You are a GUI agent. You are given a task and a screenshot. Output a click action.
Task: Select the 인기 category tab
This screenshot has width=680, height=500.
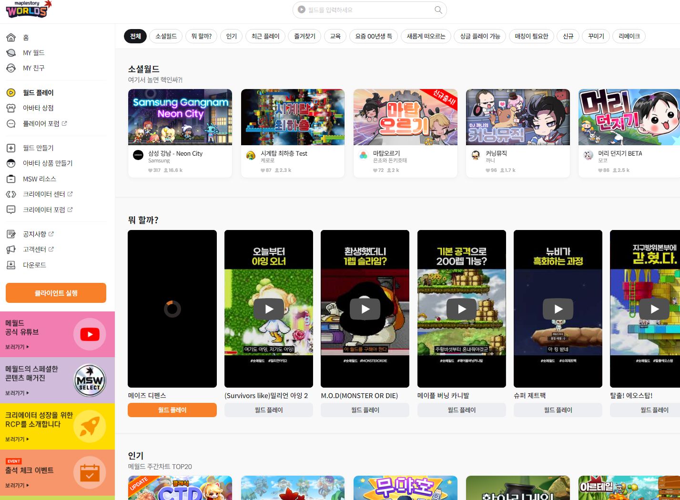[x=232, y=36]
